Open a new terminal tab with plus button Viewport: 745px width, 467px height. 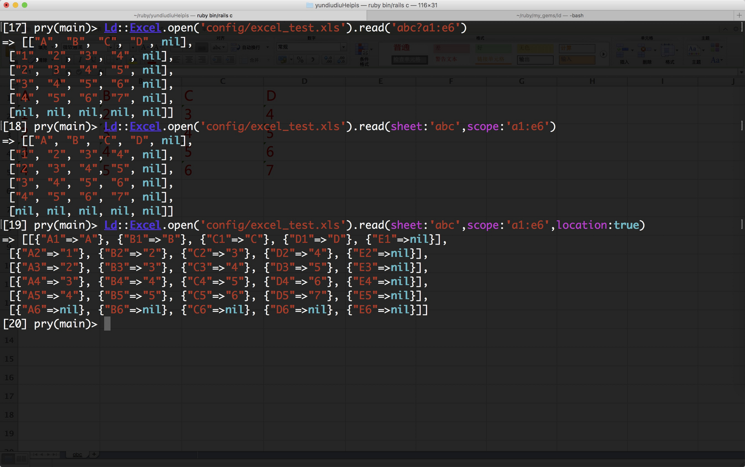pos(739,16)
